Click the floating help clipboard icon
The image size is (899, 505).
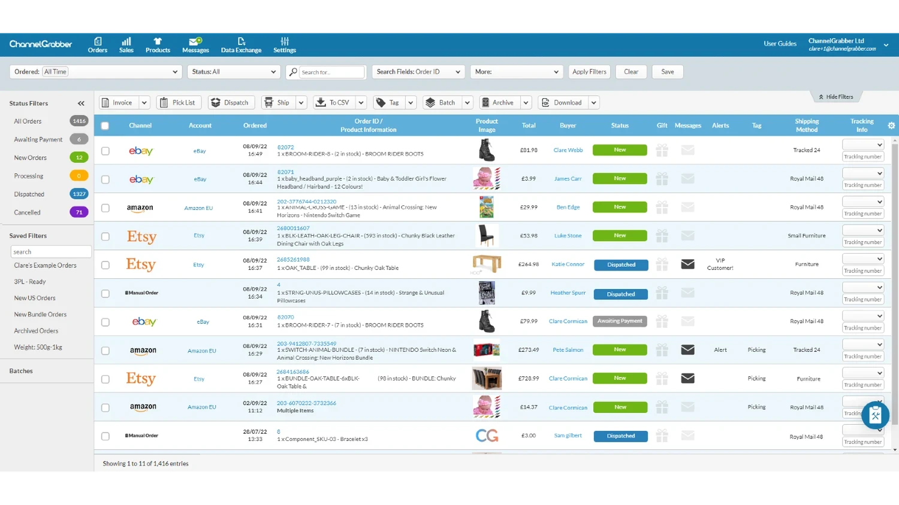[875, 415]
